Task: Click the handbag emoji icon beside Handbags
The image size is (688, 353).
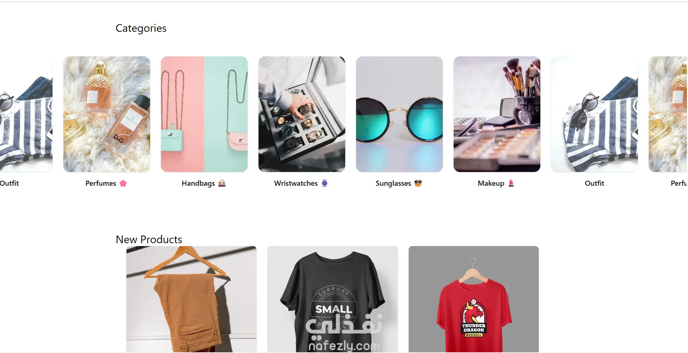Action: coord(222,183)
